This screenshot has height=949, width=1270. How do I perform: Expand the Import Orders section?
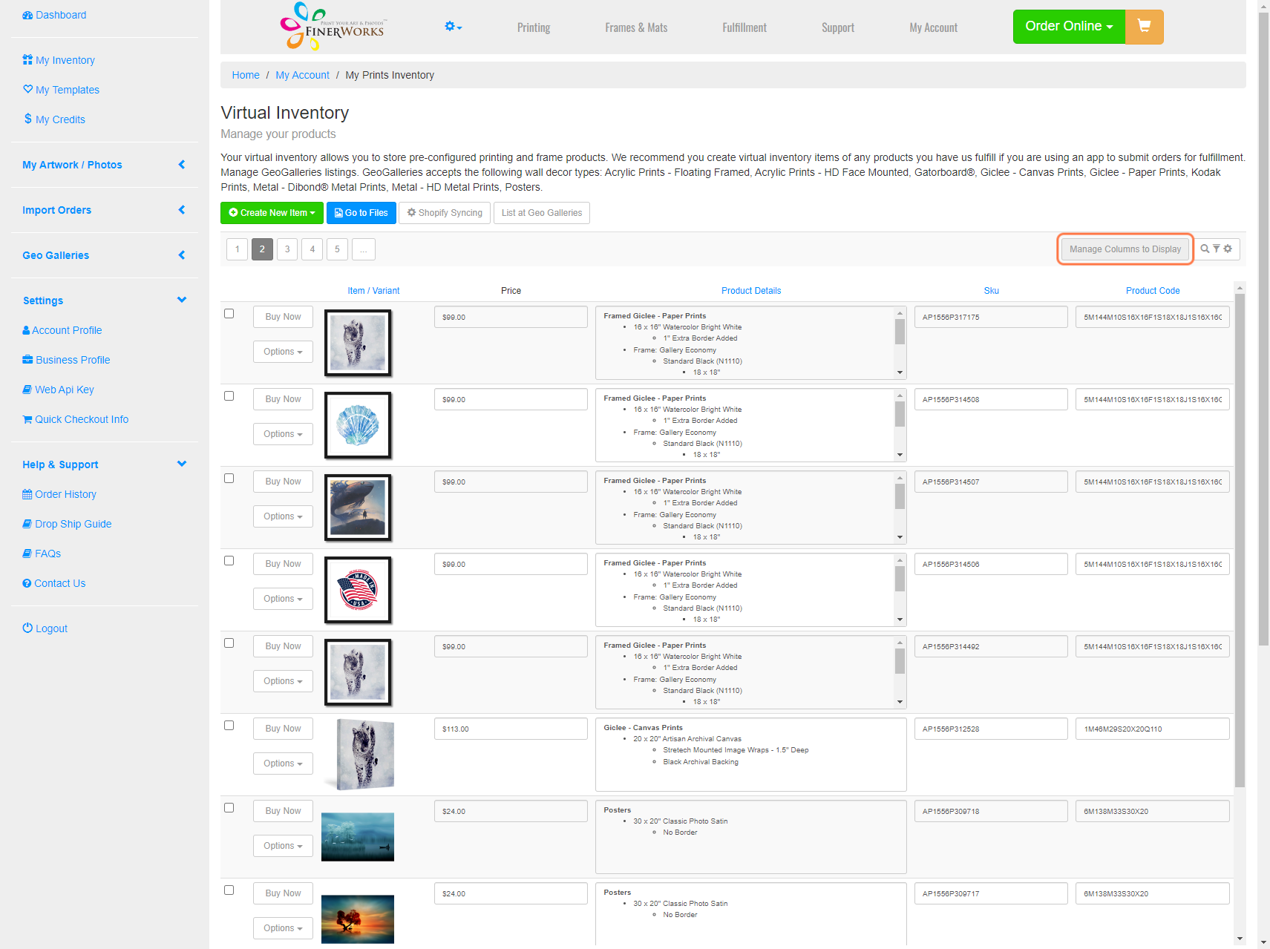(104, 210)
